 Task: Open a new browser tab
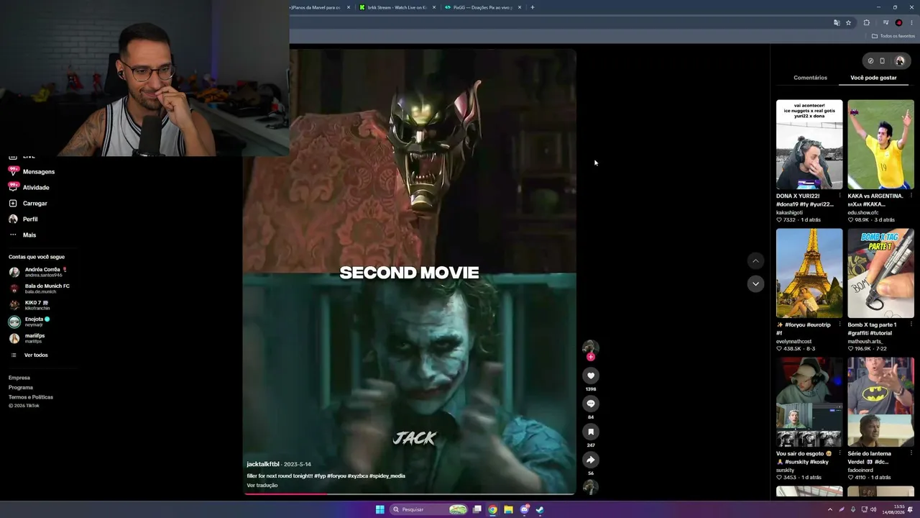[532, 7]
